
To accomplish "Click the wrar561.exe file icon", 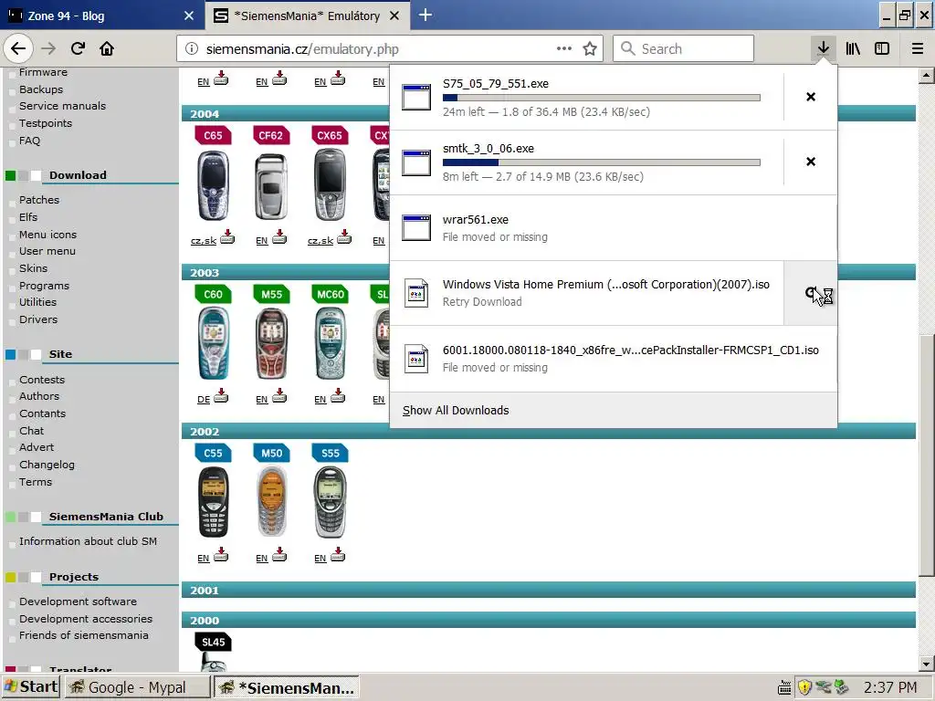I will (416, 227).
